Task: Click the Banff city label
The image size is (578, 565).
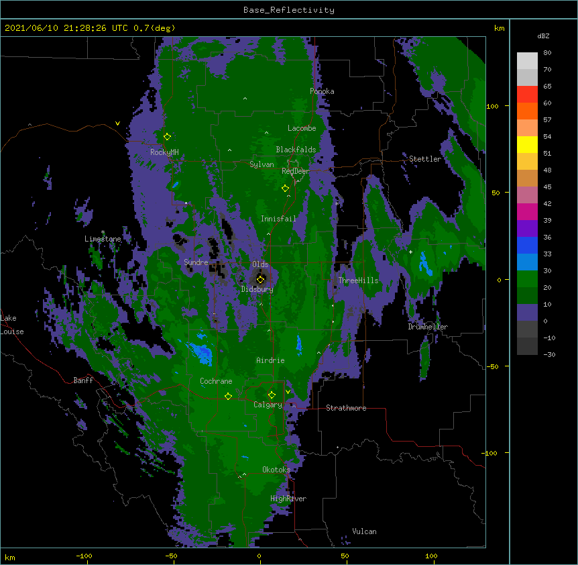Action: click(x=83, y=380)
